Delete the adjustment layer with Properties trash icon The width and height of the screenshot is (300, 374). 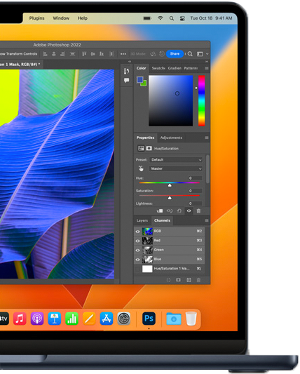(x=198, y=211)
